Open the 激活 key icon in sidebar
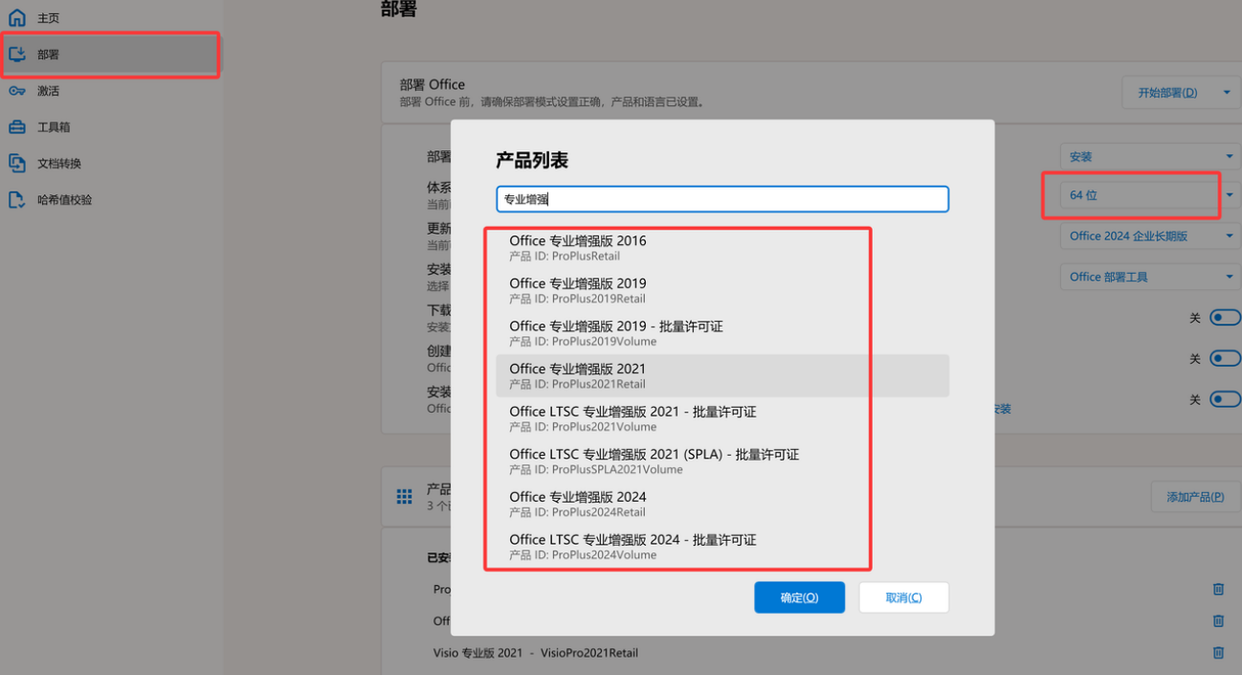 17,91
